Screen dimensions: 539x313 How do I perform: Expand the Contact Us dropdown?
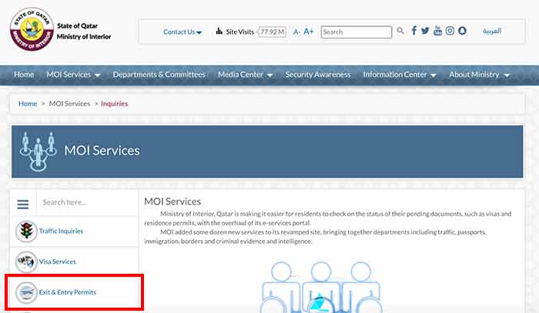182,32
